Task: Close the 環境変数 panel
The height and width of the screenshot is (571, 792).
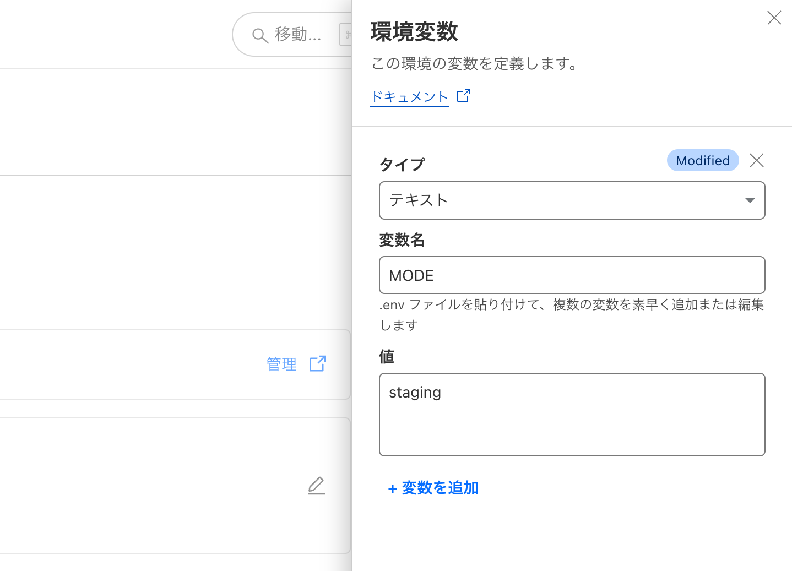Action: click(x=774, y=18)
